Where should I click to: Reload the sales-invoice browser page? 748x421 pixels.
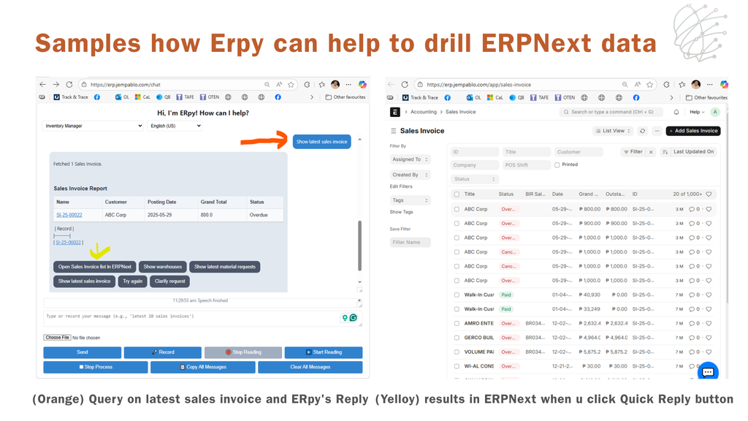405,85
